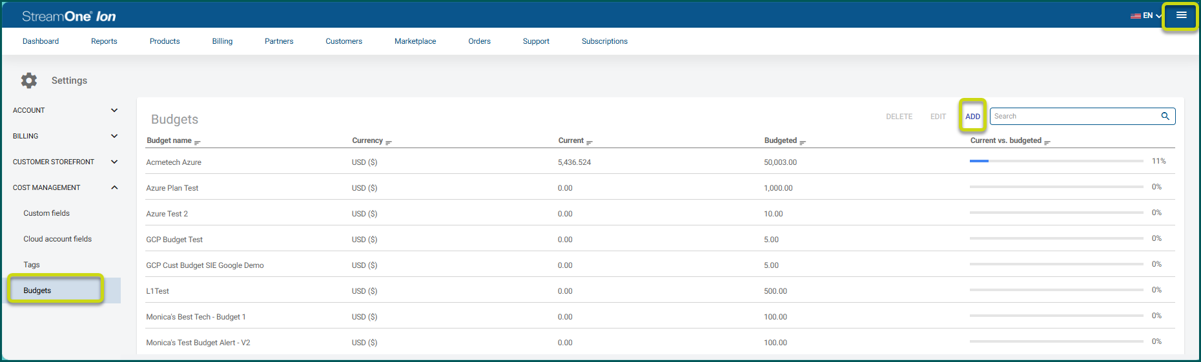This screenshot has height=362, width=1201.
Task: Select the Azure Plan Test row
Action: coord(660,187)
